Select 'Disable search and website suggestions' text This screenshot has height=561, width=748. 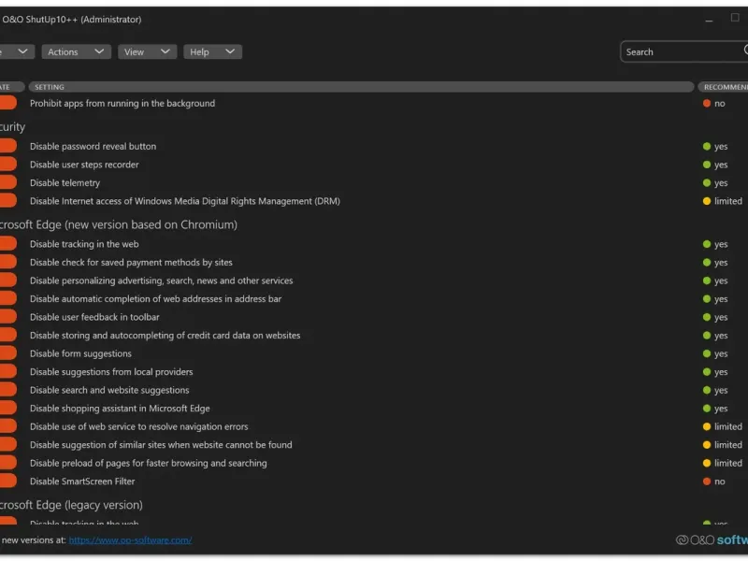click(109, 390)
